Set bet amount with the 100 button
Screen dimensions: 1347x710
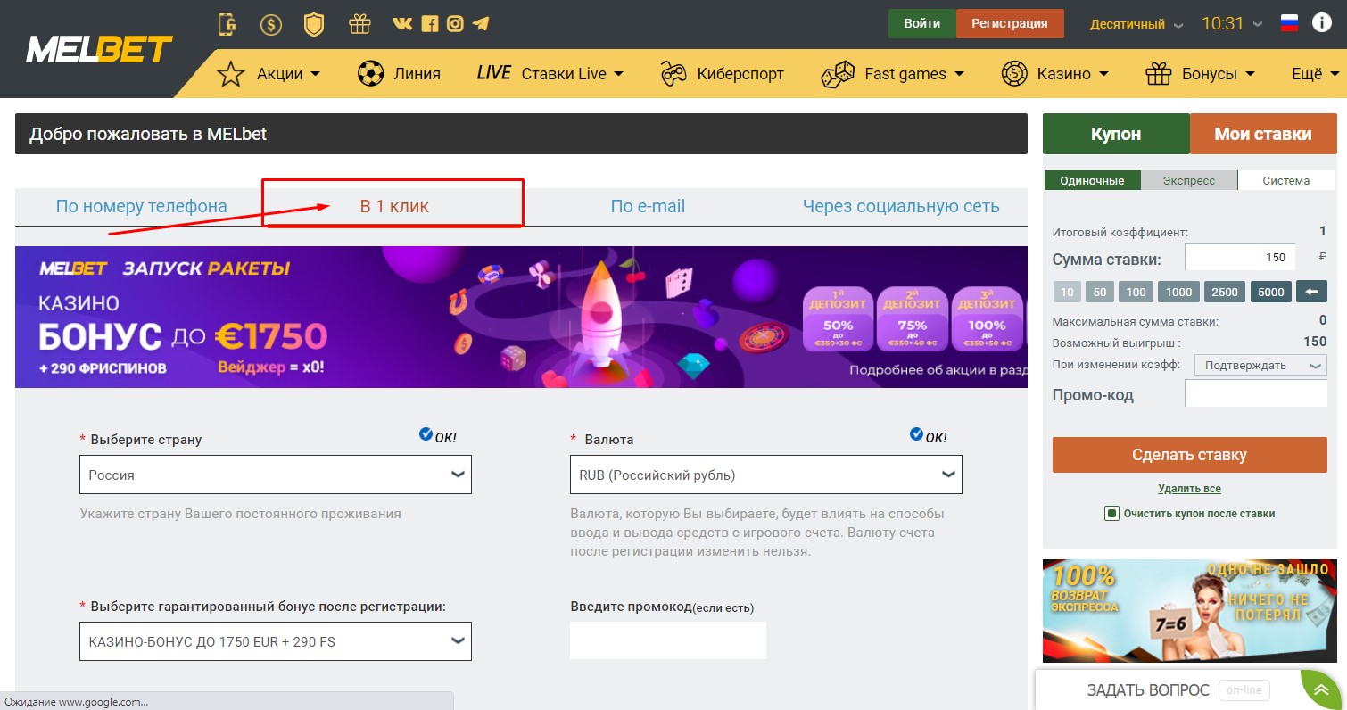pyautogui.click(x=1136, y=292)
